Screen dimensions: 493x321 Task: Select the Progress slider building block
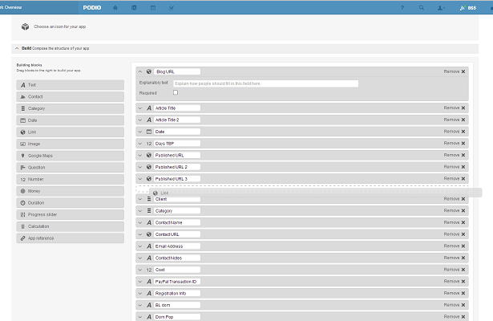[x=69, y=214]
